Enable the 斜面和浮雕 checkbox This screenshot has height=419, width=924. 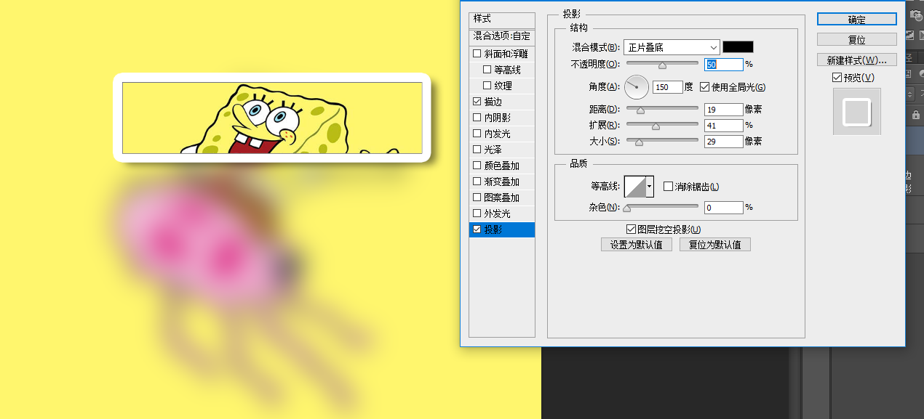(x=477, y=54)
